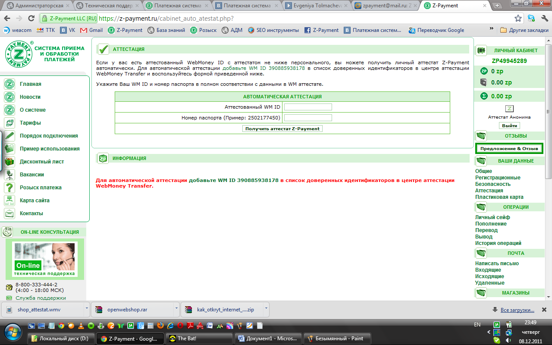Open the История операций link
Viewport: 552px width, 345px height.
click(498, 243)
